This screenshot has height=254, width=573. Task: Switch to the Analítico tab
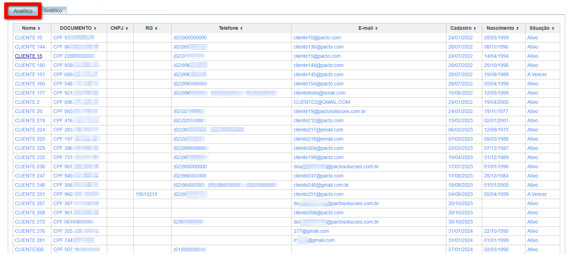(x=23, y=11)
